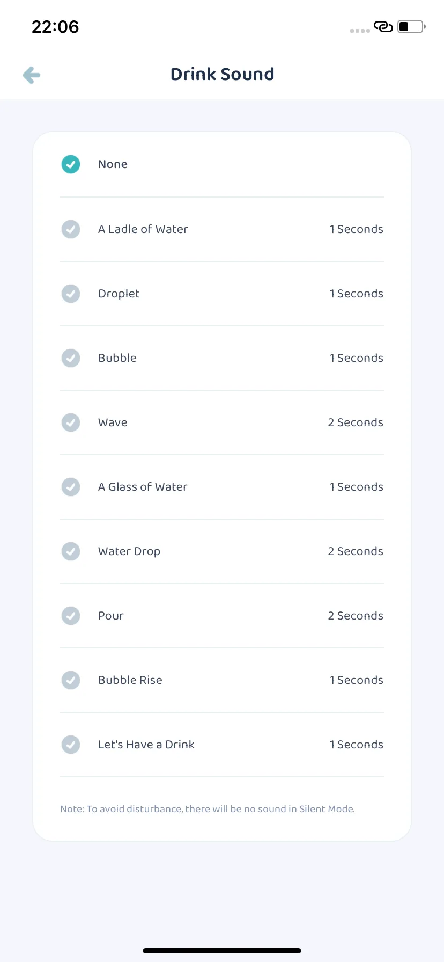Select the None sound radio button
The height and width of the screenshot is (962, 444).
[x=71, y=164]
